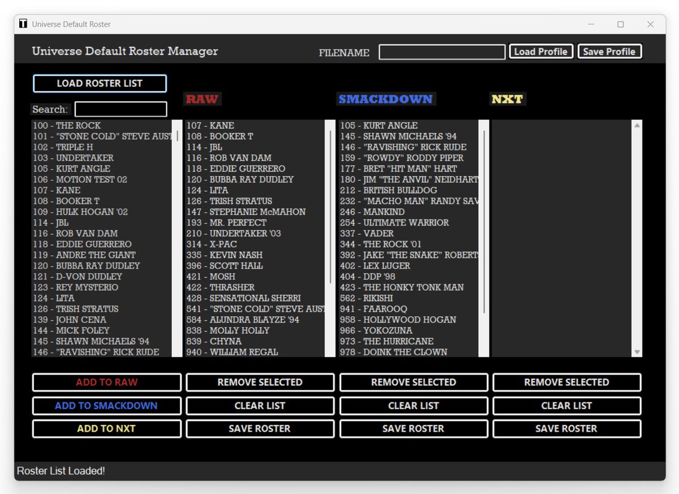Select '246 - MANKIND' in the SMACKDOWN list
Viewport: 679px width, 494px height.
tap(409, 212)
